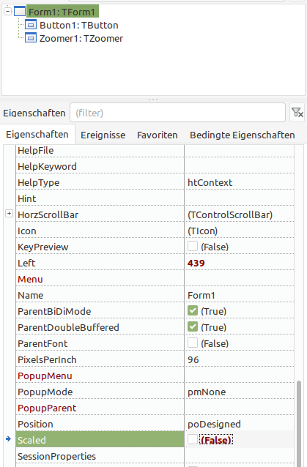Open the Favoriten tab

point(158,135)
